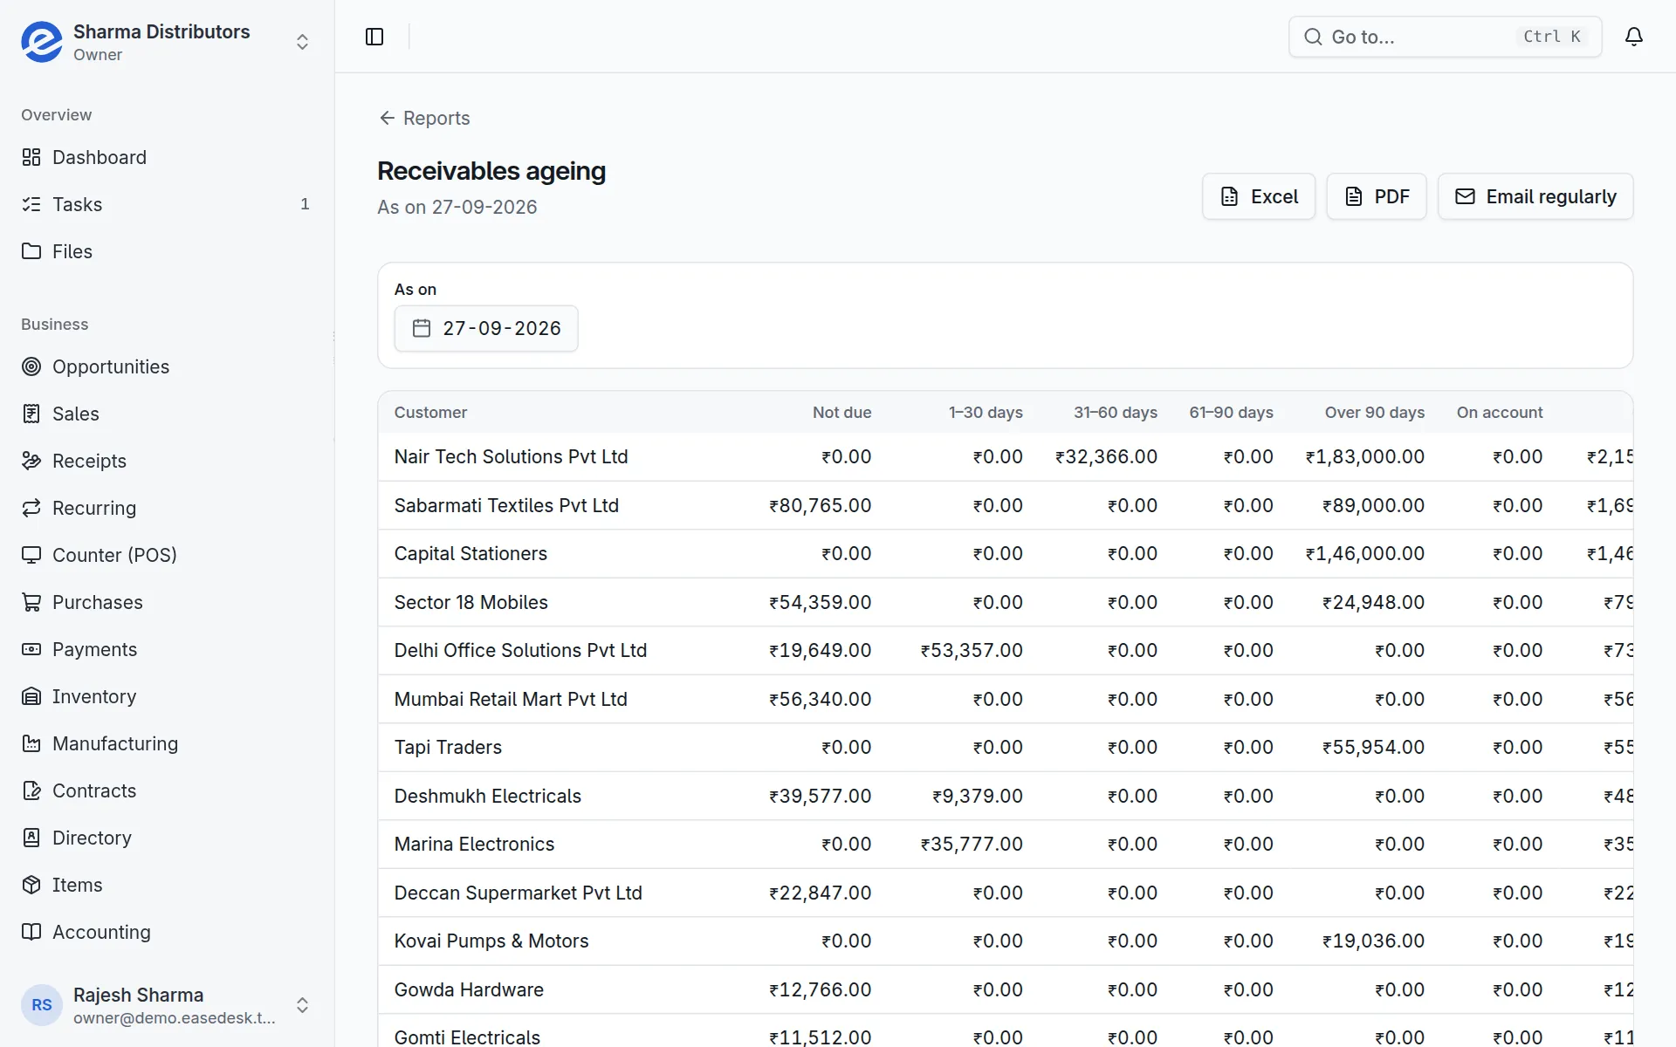Go back to Reports

tap(424, 118)
